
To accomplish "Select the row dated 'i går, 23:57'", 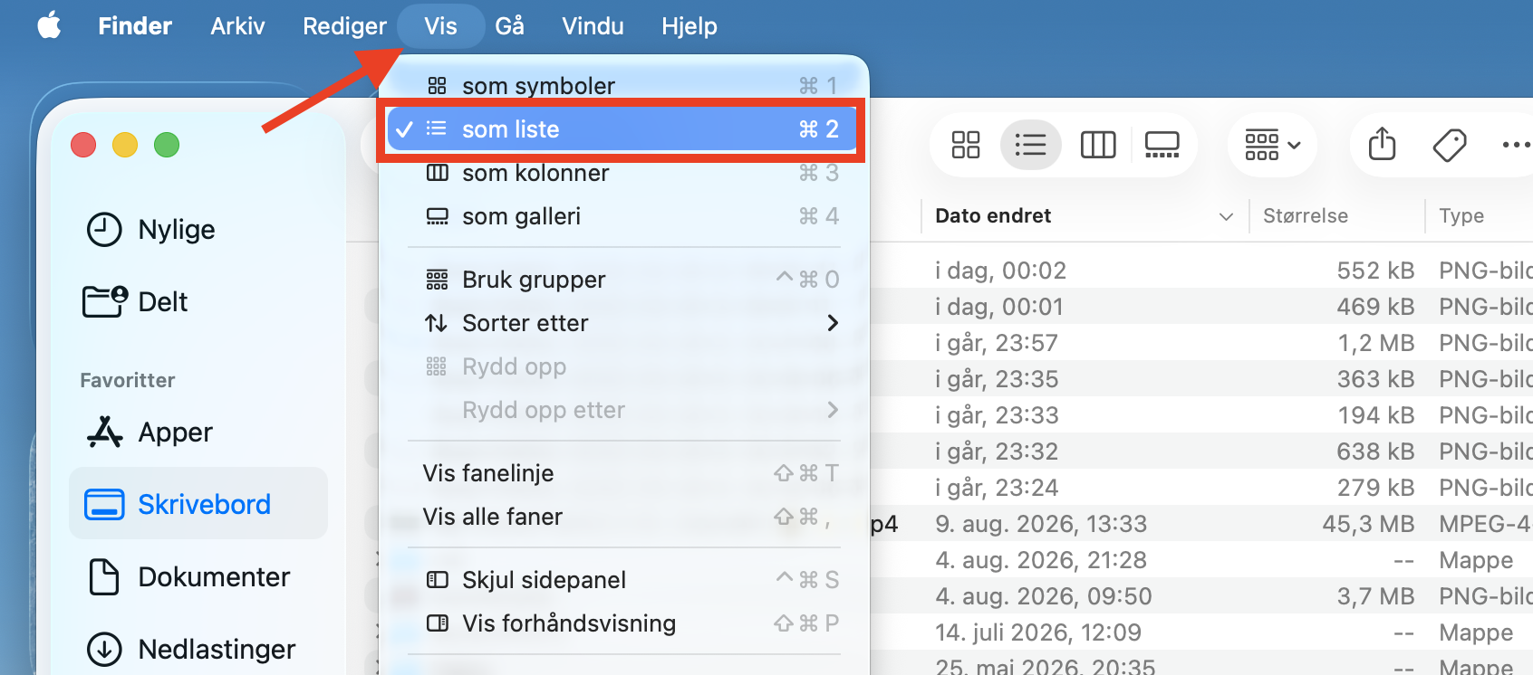I will pyautogui.click(x=1201, y=343).
